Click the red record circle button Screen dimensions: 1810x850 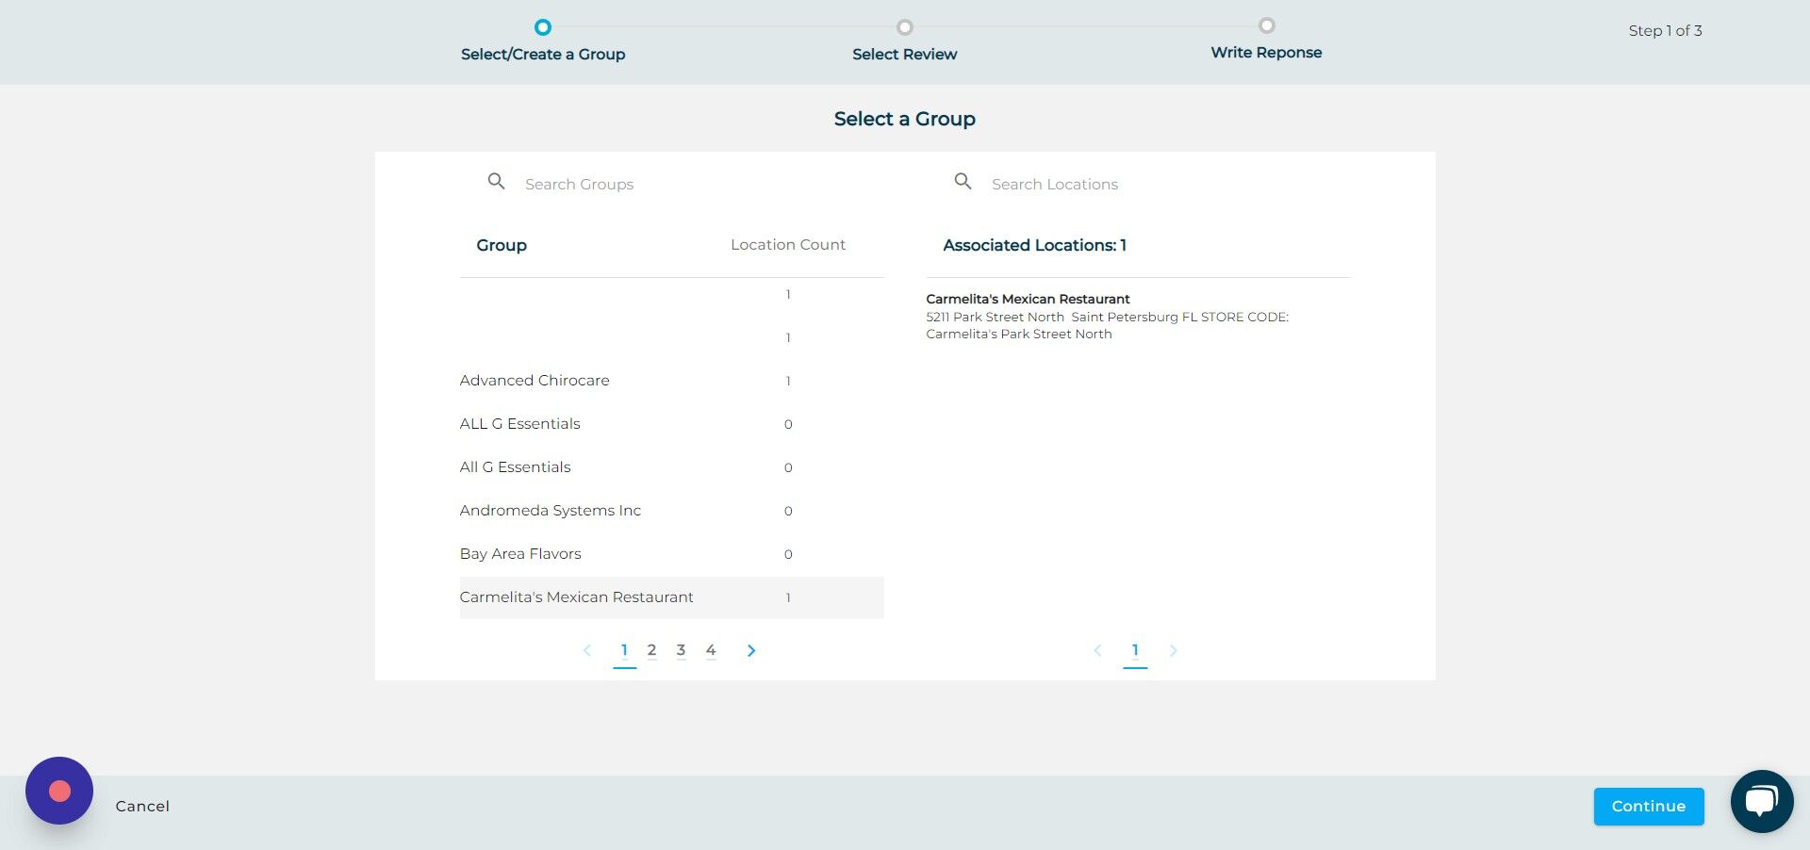59,791
